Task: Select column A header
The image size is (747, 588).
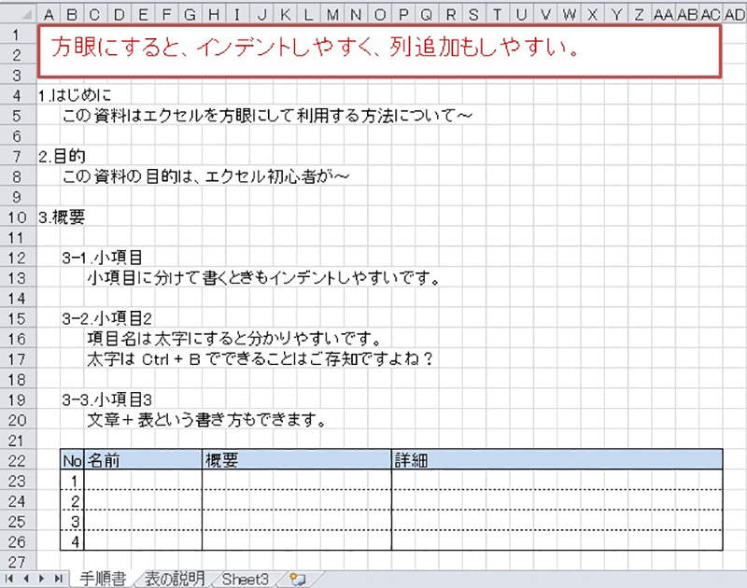Action: point(49,14)
